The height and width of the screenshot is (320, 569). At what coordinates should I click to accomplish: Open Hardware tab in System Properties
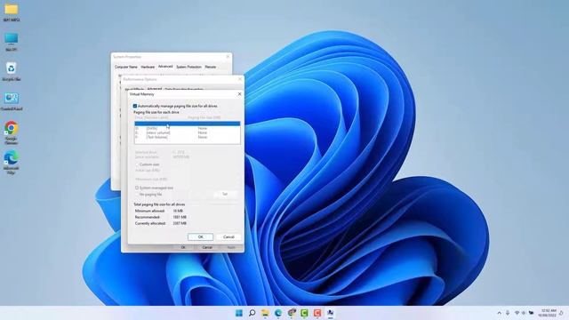(148, 68)
